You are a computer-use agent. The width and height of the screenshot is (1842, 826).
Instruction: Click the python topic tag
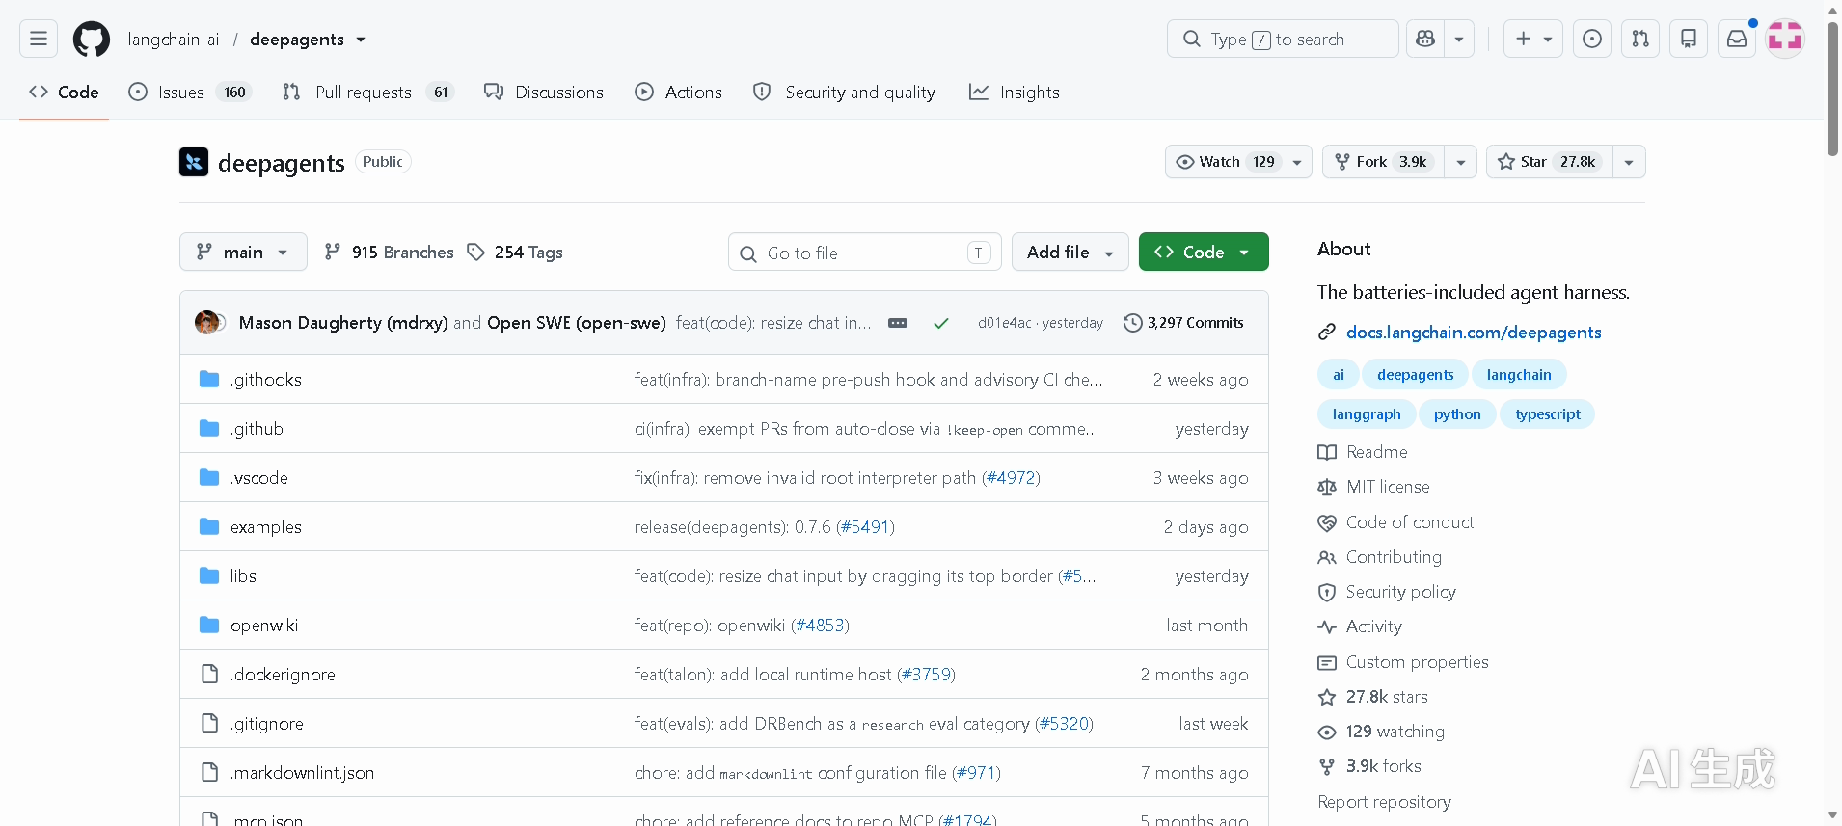1457,414
